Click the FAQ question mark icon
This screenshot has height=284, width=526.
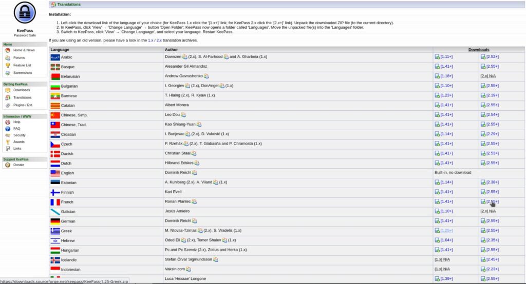[8, 129]
